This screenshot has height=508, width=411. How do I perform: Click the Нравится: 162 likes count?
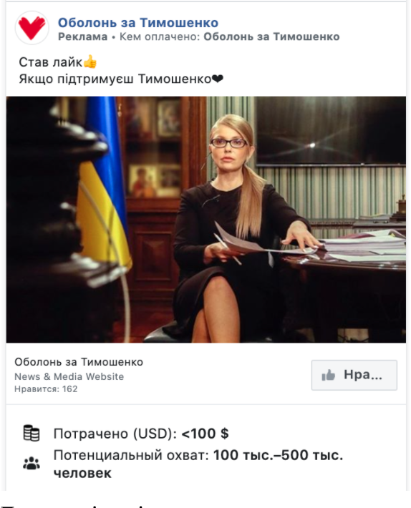point(46,389)
